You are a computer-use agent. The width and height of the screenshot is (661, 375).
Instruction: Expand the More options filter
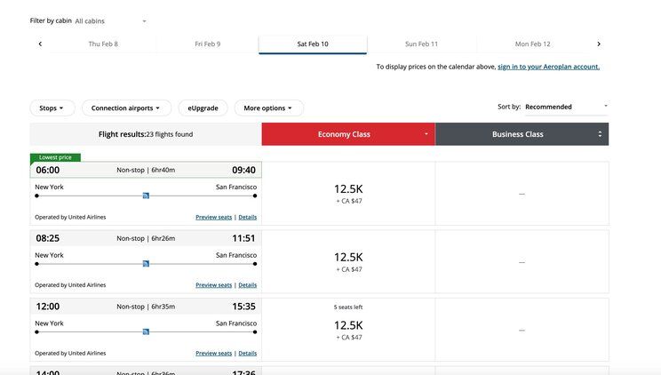267,108
